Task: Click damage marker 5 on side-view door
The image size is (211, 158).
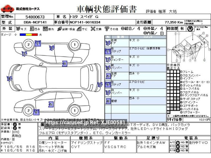Action: click(x=51, y=104)
